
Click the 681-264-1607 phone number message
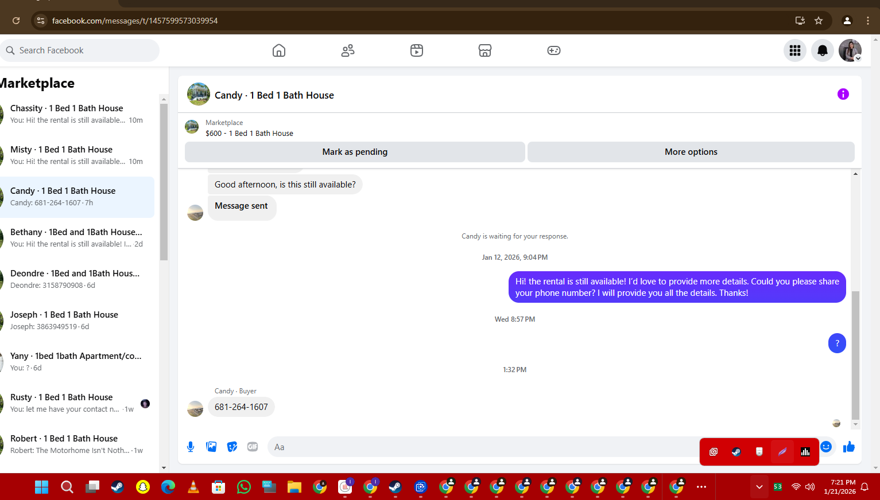(x=241, y=407)
